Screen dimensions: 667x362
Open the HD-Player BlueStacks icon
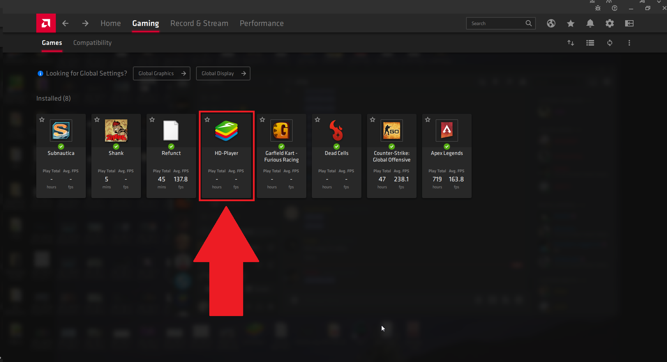coord(226,131)
